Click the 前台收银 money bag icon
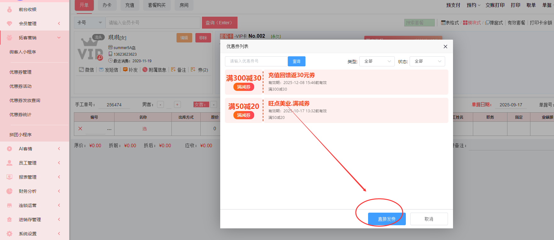Screen dimensions: 554x240 (x=9, y=9)
